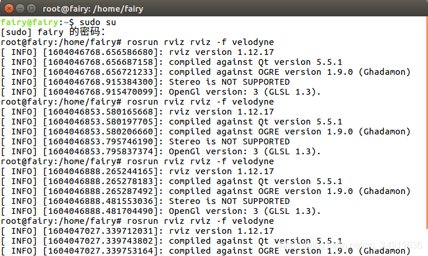Maximize the terminal window
This screenshot has width=428, height=256.
(32, 8)
